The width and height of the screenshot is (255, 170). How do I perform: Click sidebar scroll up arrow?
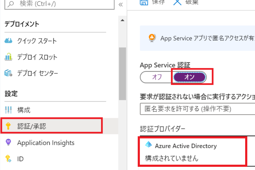[123, 20]
